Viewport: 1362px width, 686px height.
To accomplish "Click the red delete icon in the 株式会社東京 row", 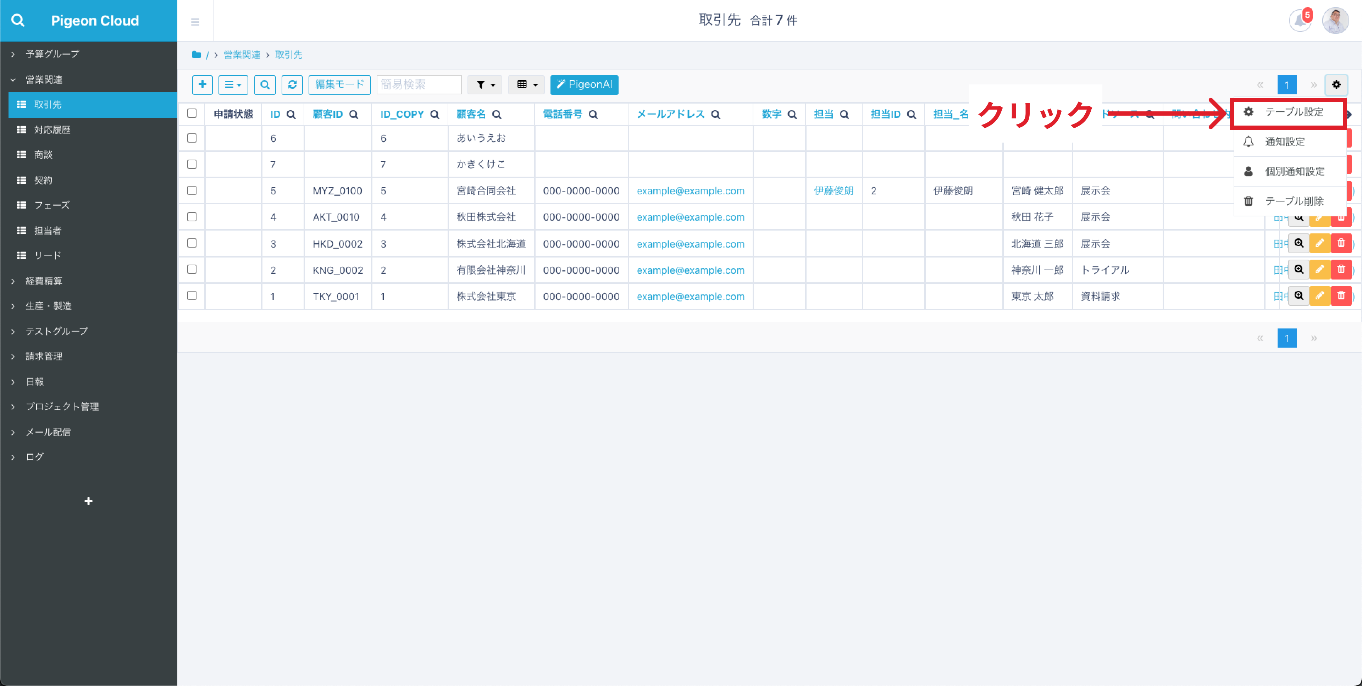I will pyautogui.click(x=1341, y=296).
